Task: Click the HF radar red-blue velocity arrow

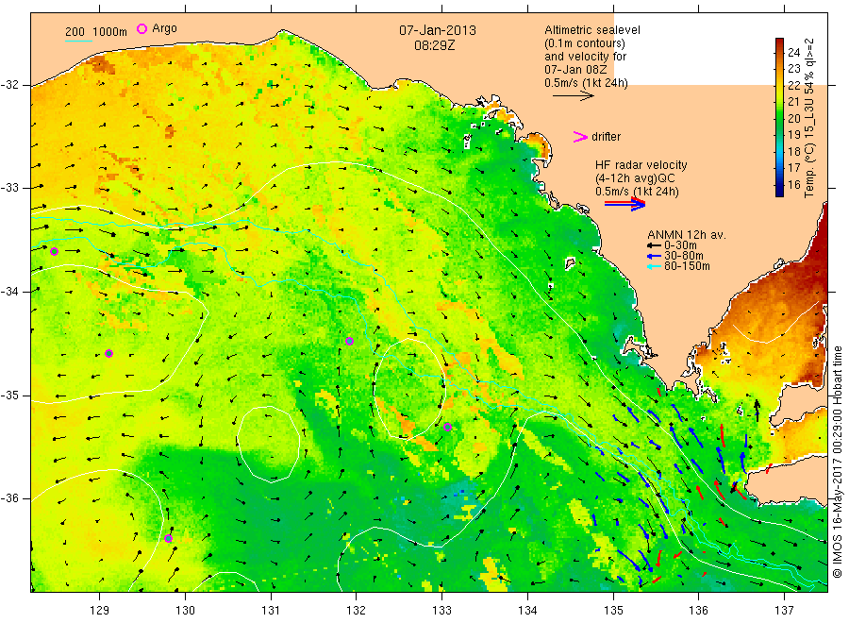Action: (624, 204)
